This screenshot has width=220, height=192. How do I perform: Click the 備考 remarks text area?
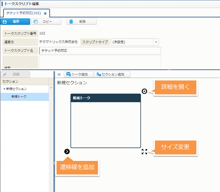click(x=100, y=62)
